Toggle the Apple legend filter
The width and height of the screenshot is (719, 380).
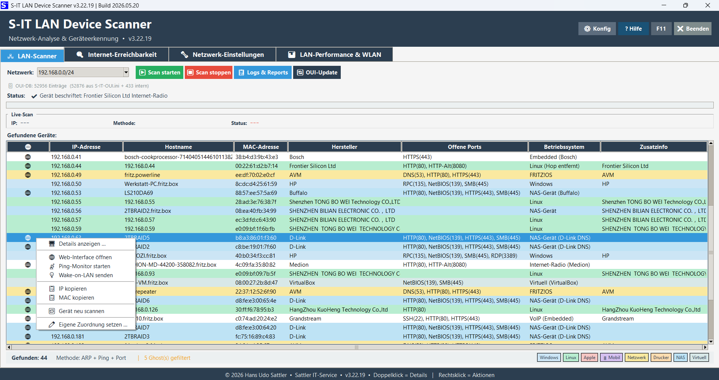(589, 358)
